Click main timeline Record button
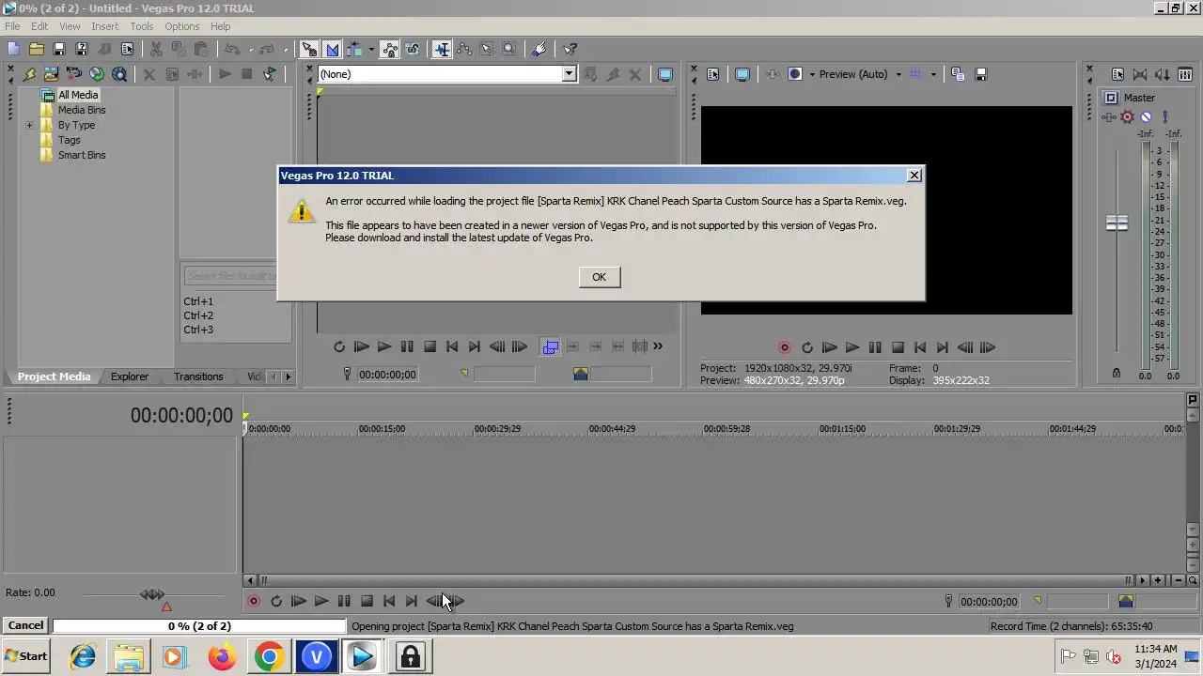 [254, 601]
